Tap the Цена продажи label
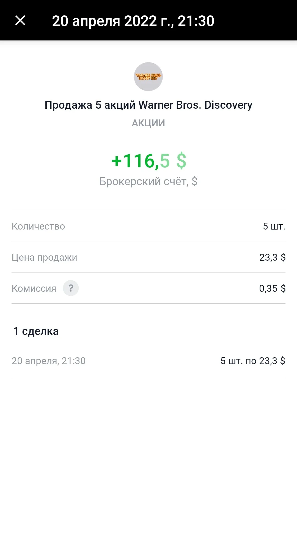Screen dimensions: 297x559 pyautogui.click(x=44, y=257)
